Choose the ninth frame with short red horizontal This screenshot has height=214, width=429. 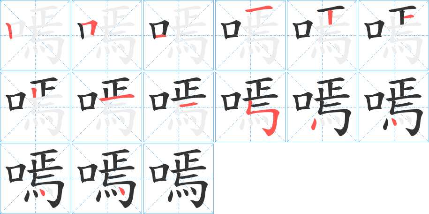point(179,107)
